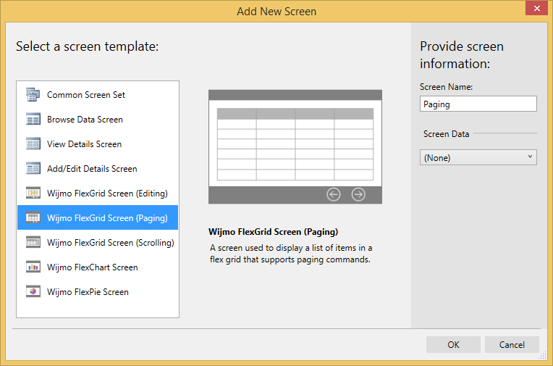Select Wijmo FlexGrid Screen (Paging) label
This screenshot has height=366, width=553.
point(107,218)
